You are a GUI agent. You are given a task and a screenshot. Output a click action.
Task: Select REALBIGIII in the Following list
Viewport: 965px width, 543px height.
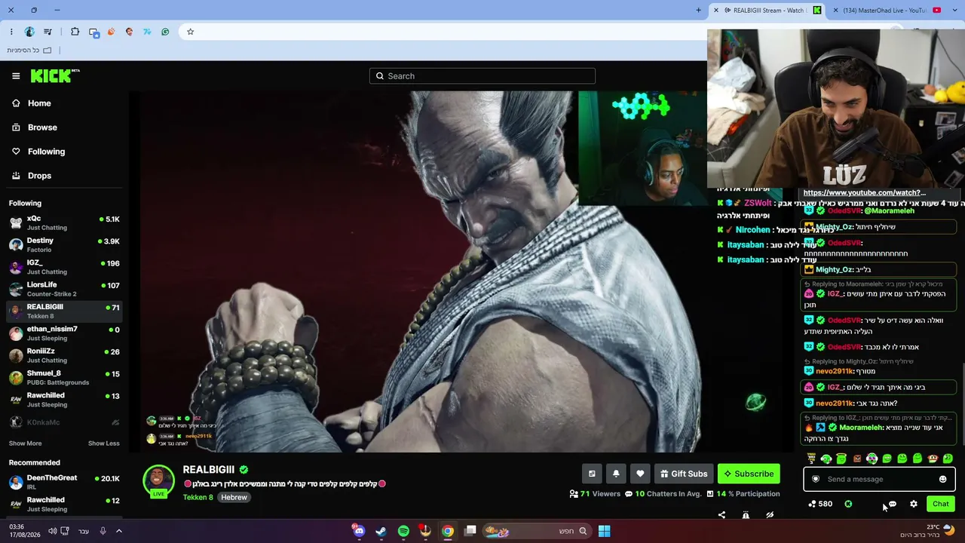[64, 311]
